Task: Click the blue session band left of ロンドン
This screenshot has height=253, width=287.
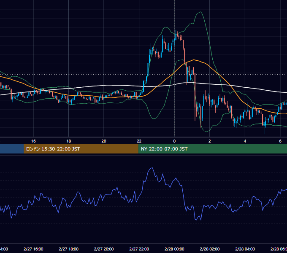Action: (x=12, y=149)
